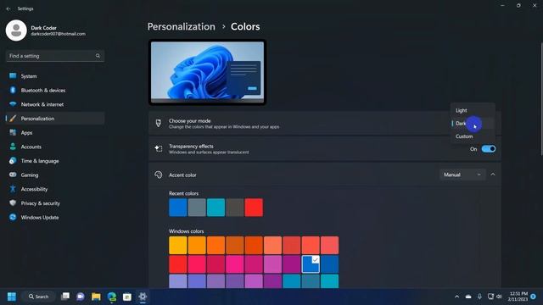Go to Personalization breadcrumb
The width and height of the screenshot is (543, 305).
(x=181, y=26)
